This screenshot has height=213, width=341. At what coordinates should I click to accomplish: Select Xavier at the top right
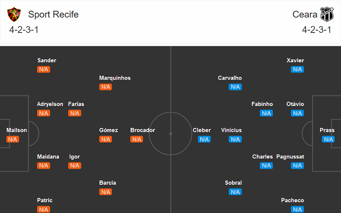coord(295,60)
